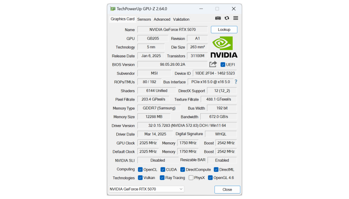Image resolution: width=349 pixels, height=199 pixels.
Task: Click the Shaders value 6144 Unified
Action: (x=157, y=90)
